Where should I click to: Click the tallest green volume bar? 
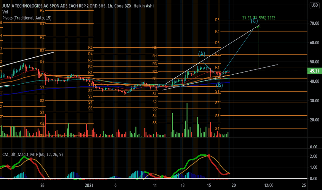tap(187, 120)
